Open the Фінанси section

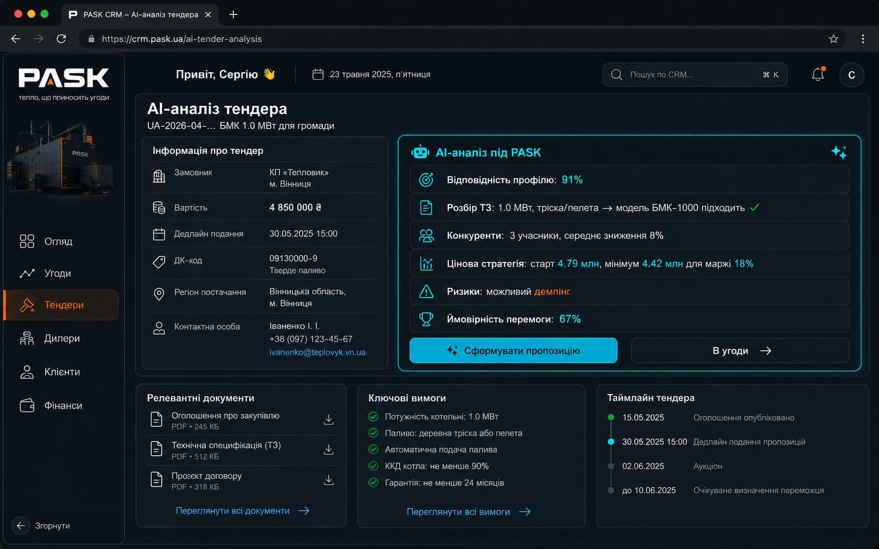pyautogui.click(x=61, y=406)
